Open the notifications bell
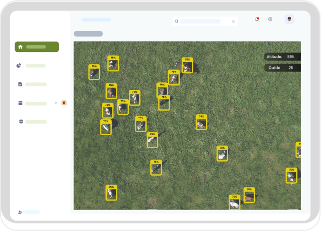The height and width of the screenshot is (231, 321). click(x=257, y=19)
